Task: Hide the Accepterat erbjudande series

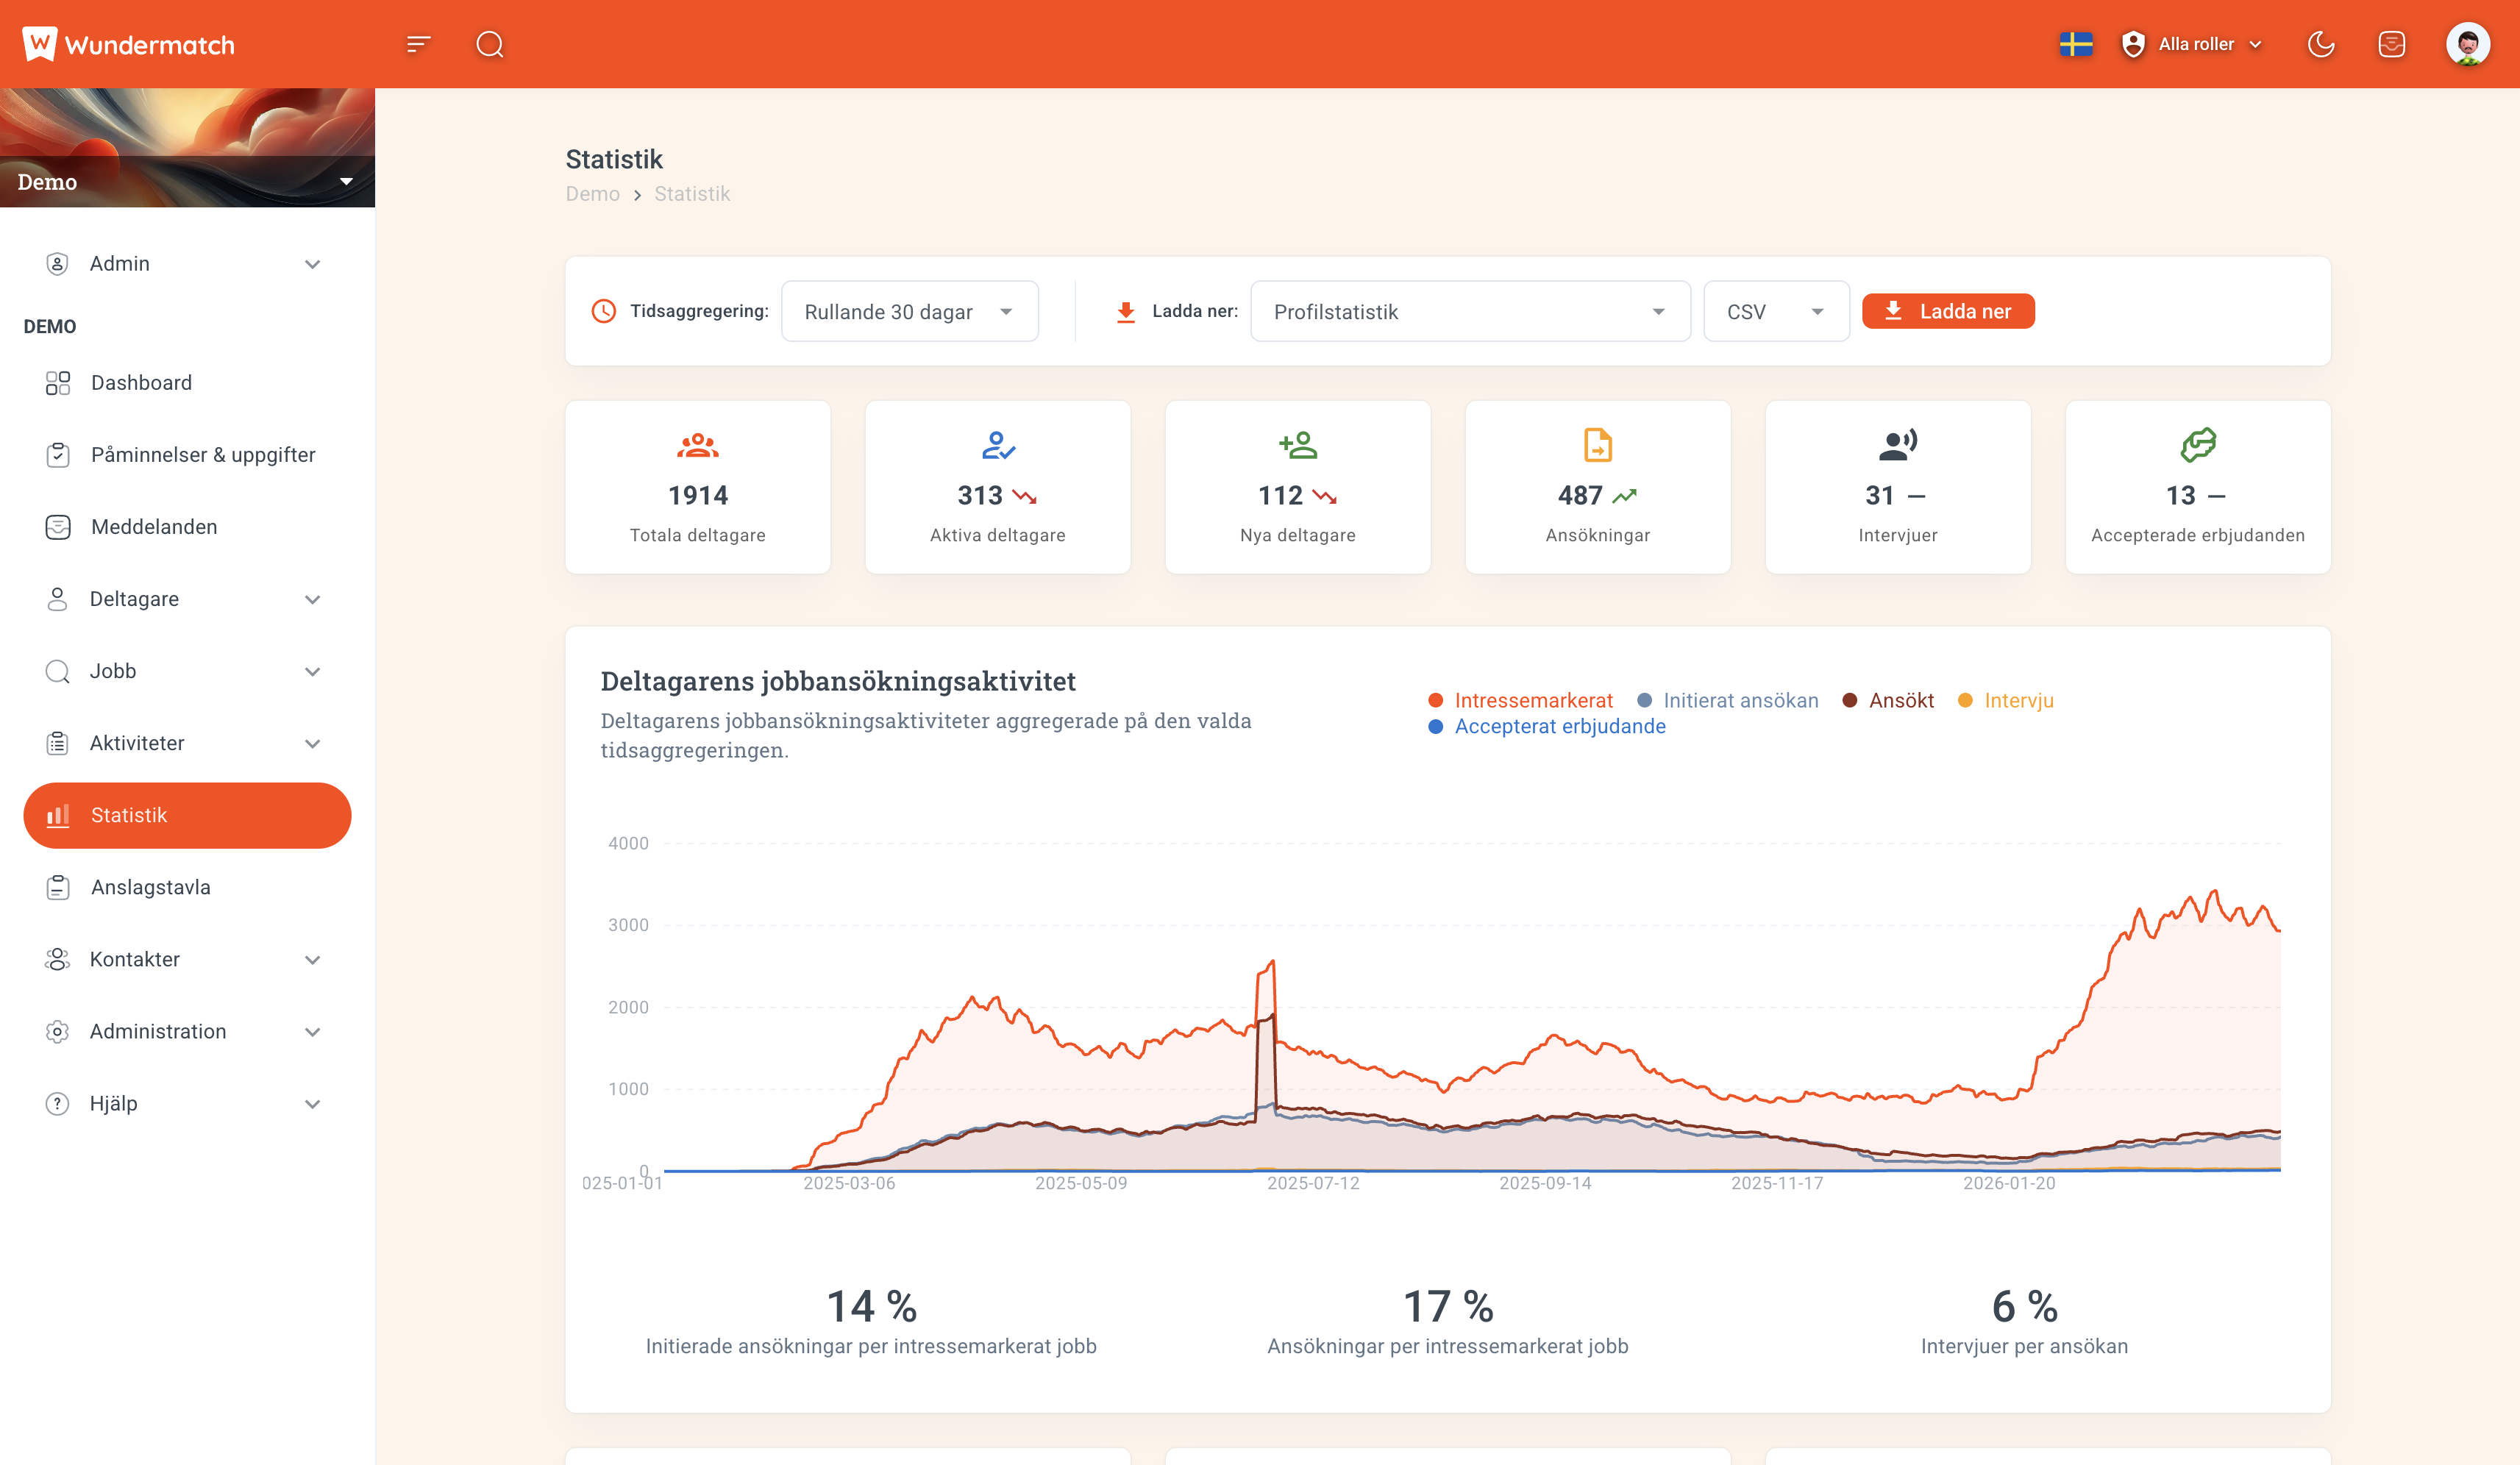Action: [x=1559, y=727]
